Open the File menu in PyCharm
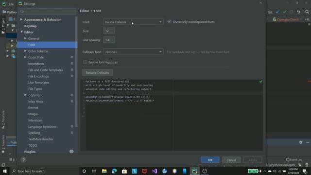Screen dimensions: 311x175 click(x=11, y=4)
